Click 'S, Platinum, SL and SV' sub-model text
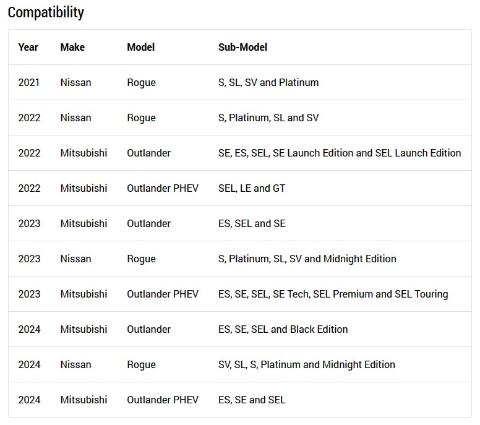Viewport: 480px width, 425px height. tap(268, 118)
